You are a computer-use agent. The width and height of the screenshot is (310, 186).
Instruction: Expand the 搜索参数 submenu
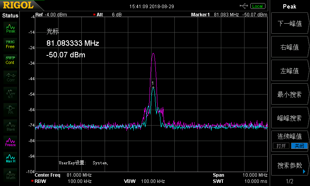289,165
